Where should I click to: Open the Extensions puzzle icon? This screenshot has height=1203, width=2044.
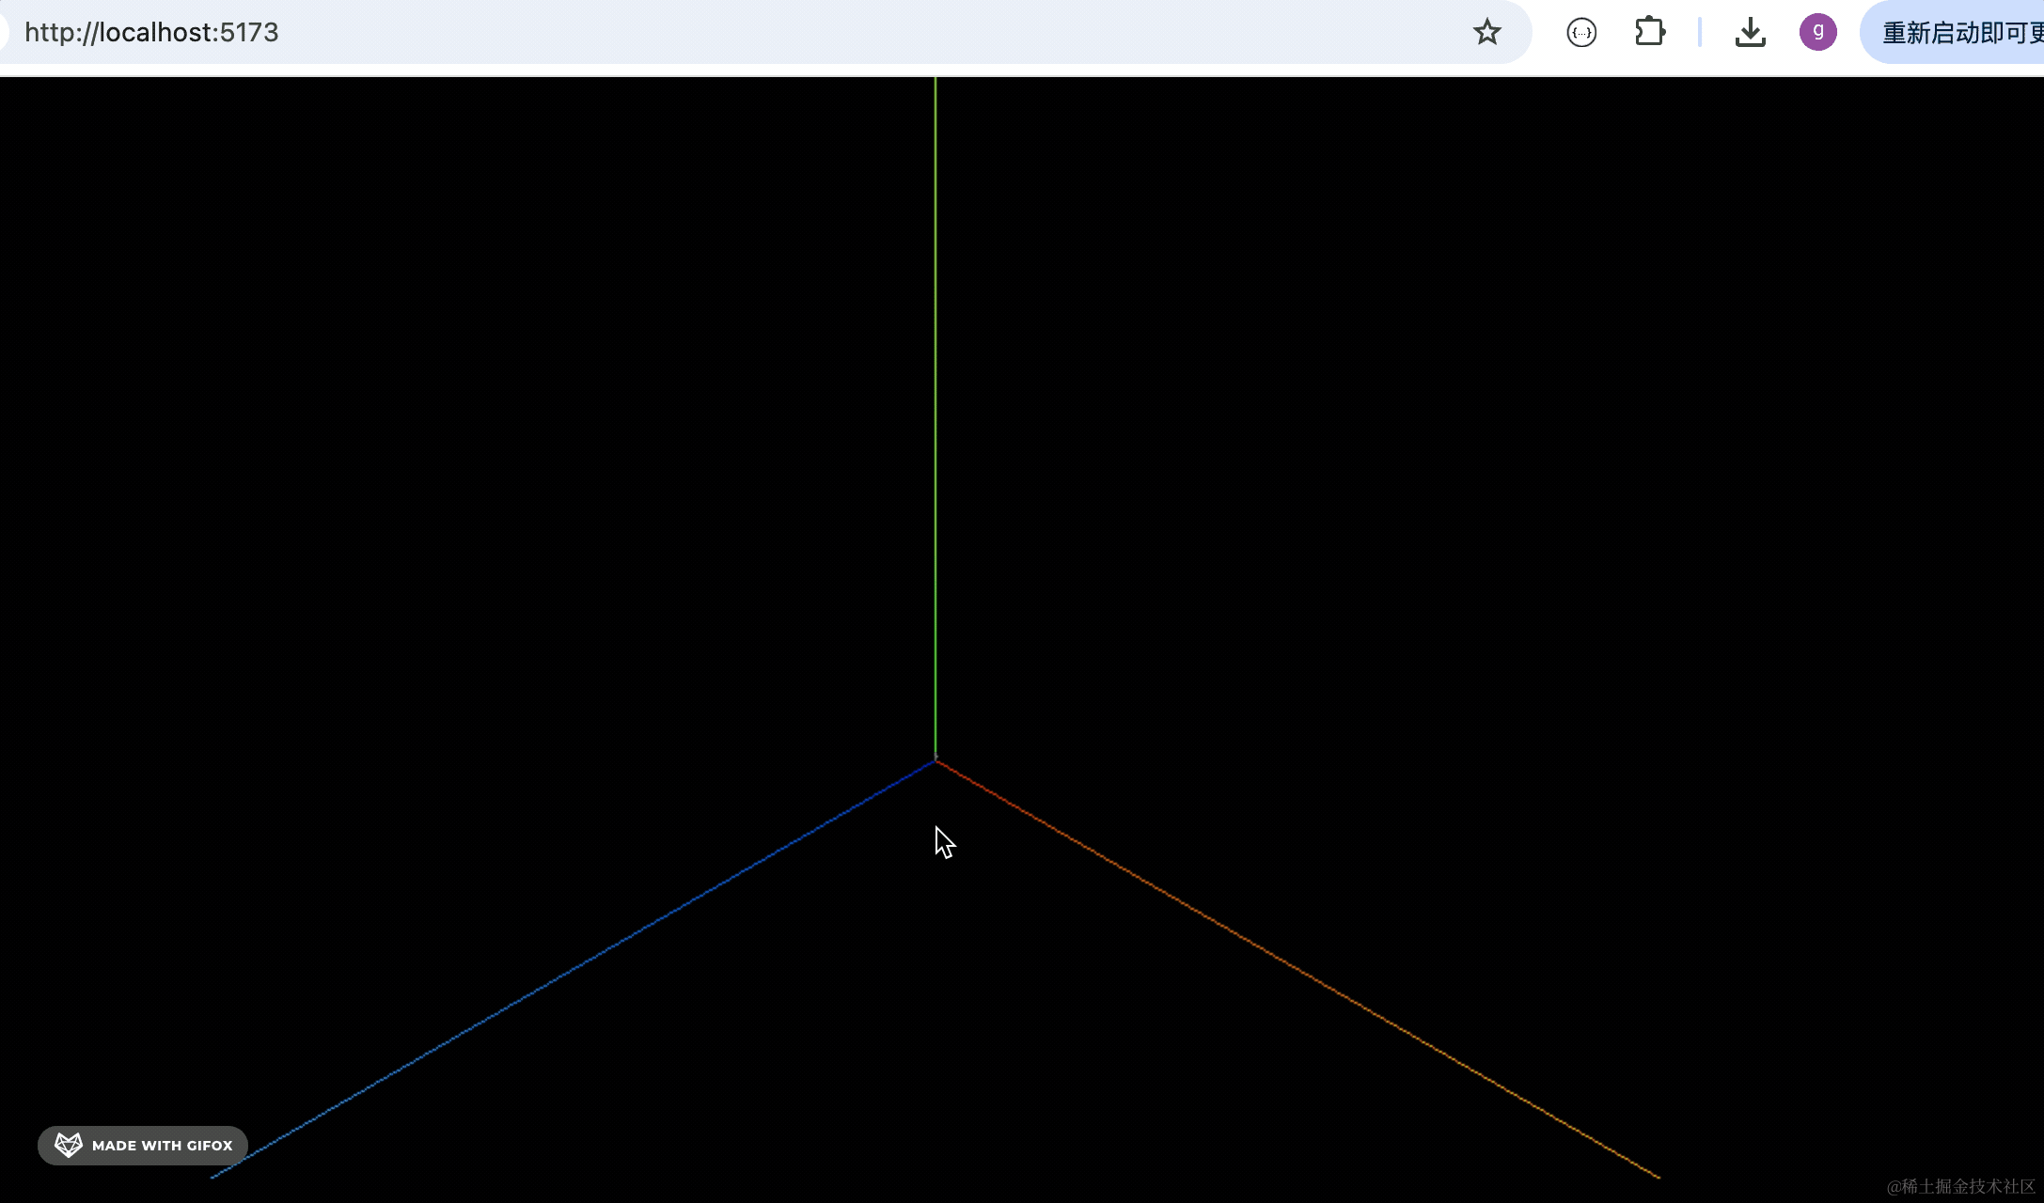(x=1650, y=32)
